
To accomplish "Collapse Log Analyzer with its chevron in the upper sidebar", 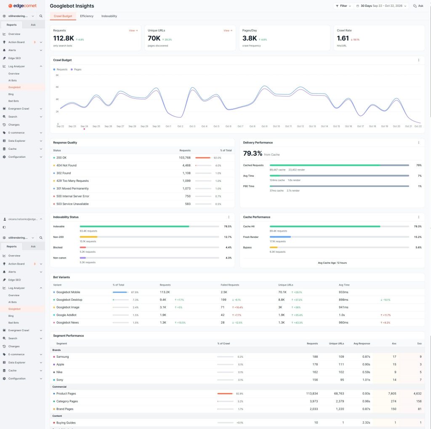I will (41, 66).
